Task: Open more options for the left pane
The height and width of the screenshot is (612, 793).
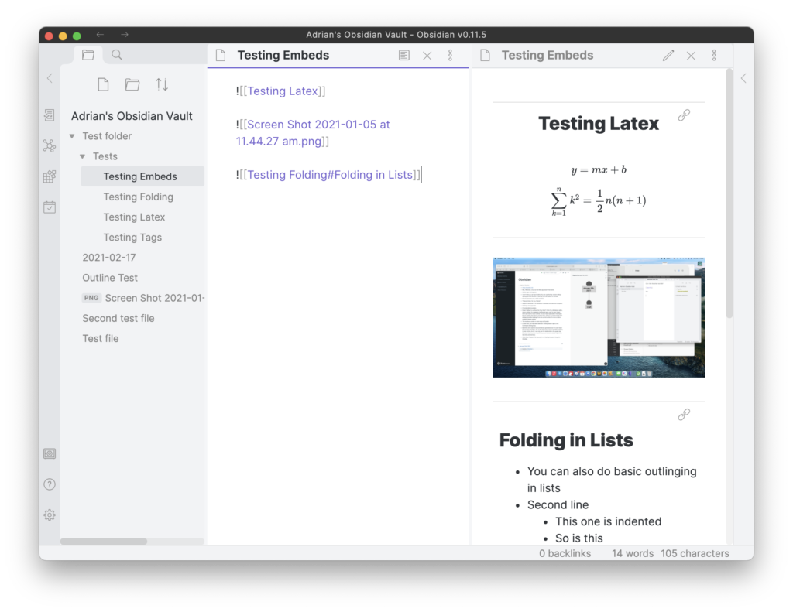Action: (x=450, y=56)
